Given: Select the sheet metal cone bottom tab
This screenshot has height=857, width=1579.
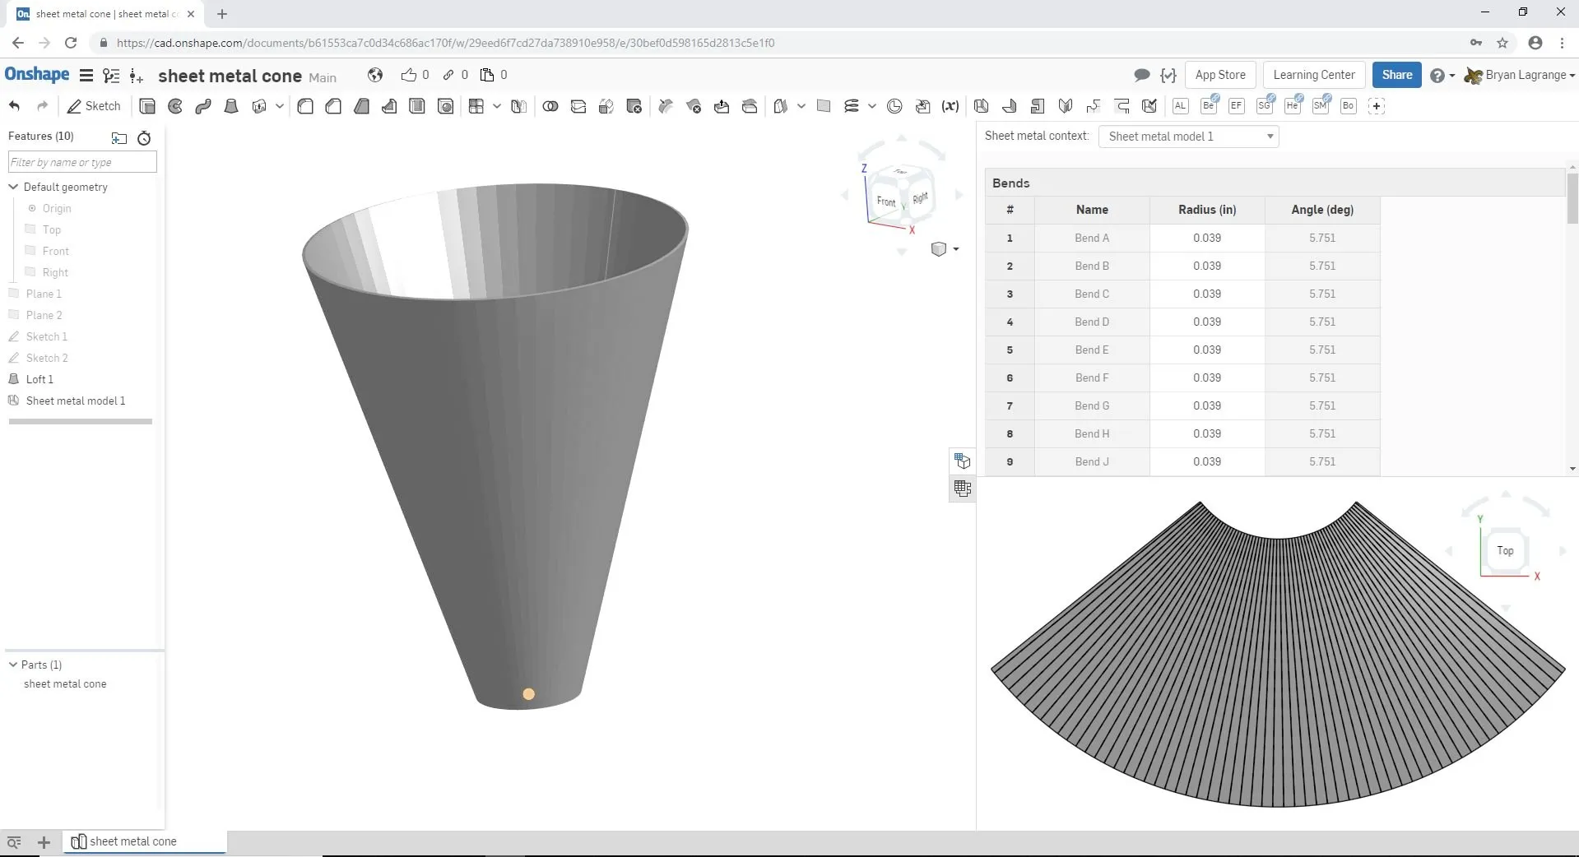Looking at the screenshot, I should 132,841.
